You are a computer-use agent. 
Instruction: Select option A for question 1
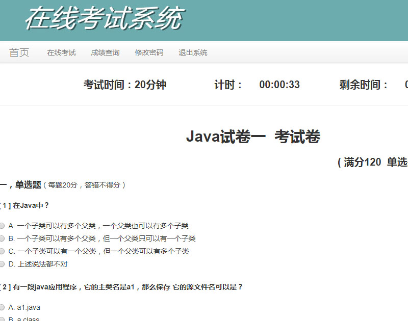point(2,226)
